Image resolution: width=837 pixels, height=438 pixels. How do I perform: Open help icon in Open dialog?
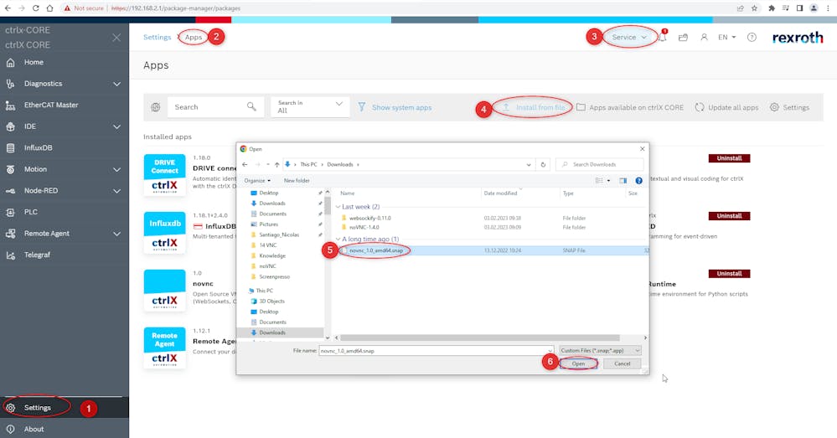click(x=638, y=181)
